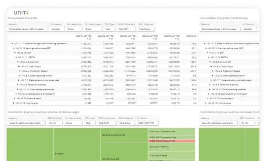The image size is (266, 161).
Task: Expand the I-PL.4 Production Output row
Action: (20, 71)
